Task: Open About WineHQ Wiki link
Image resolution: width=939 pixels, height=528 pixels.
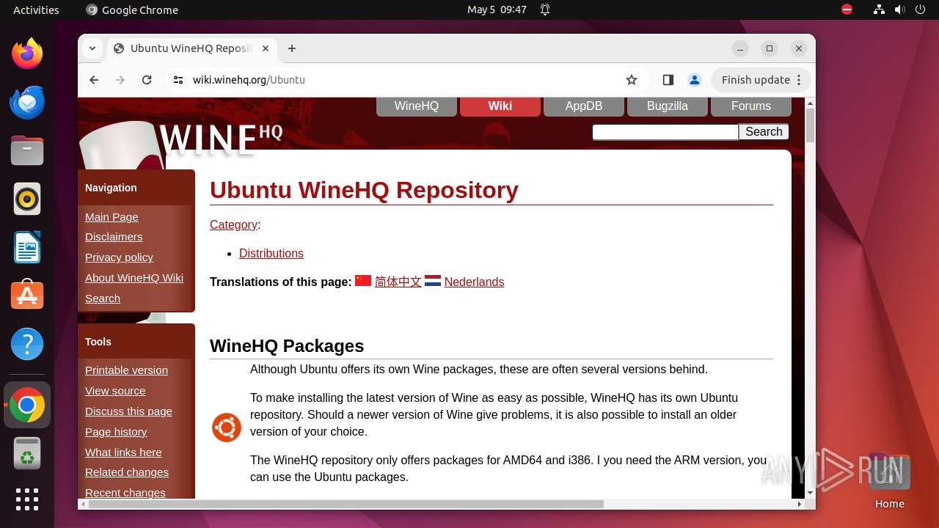Action: click(x=134, y=278)
